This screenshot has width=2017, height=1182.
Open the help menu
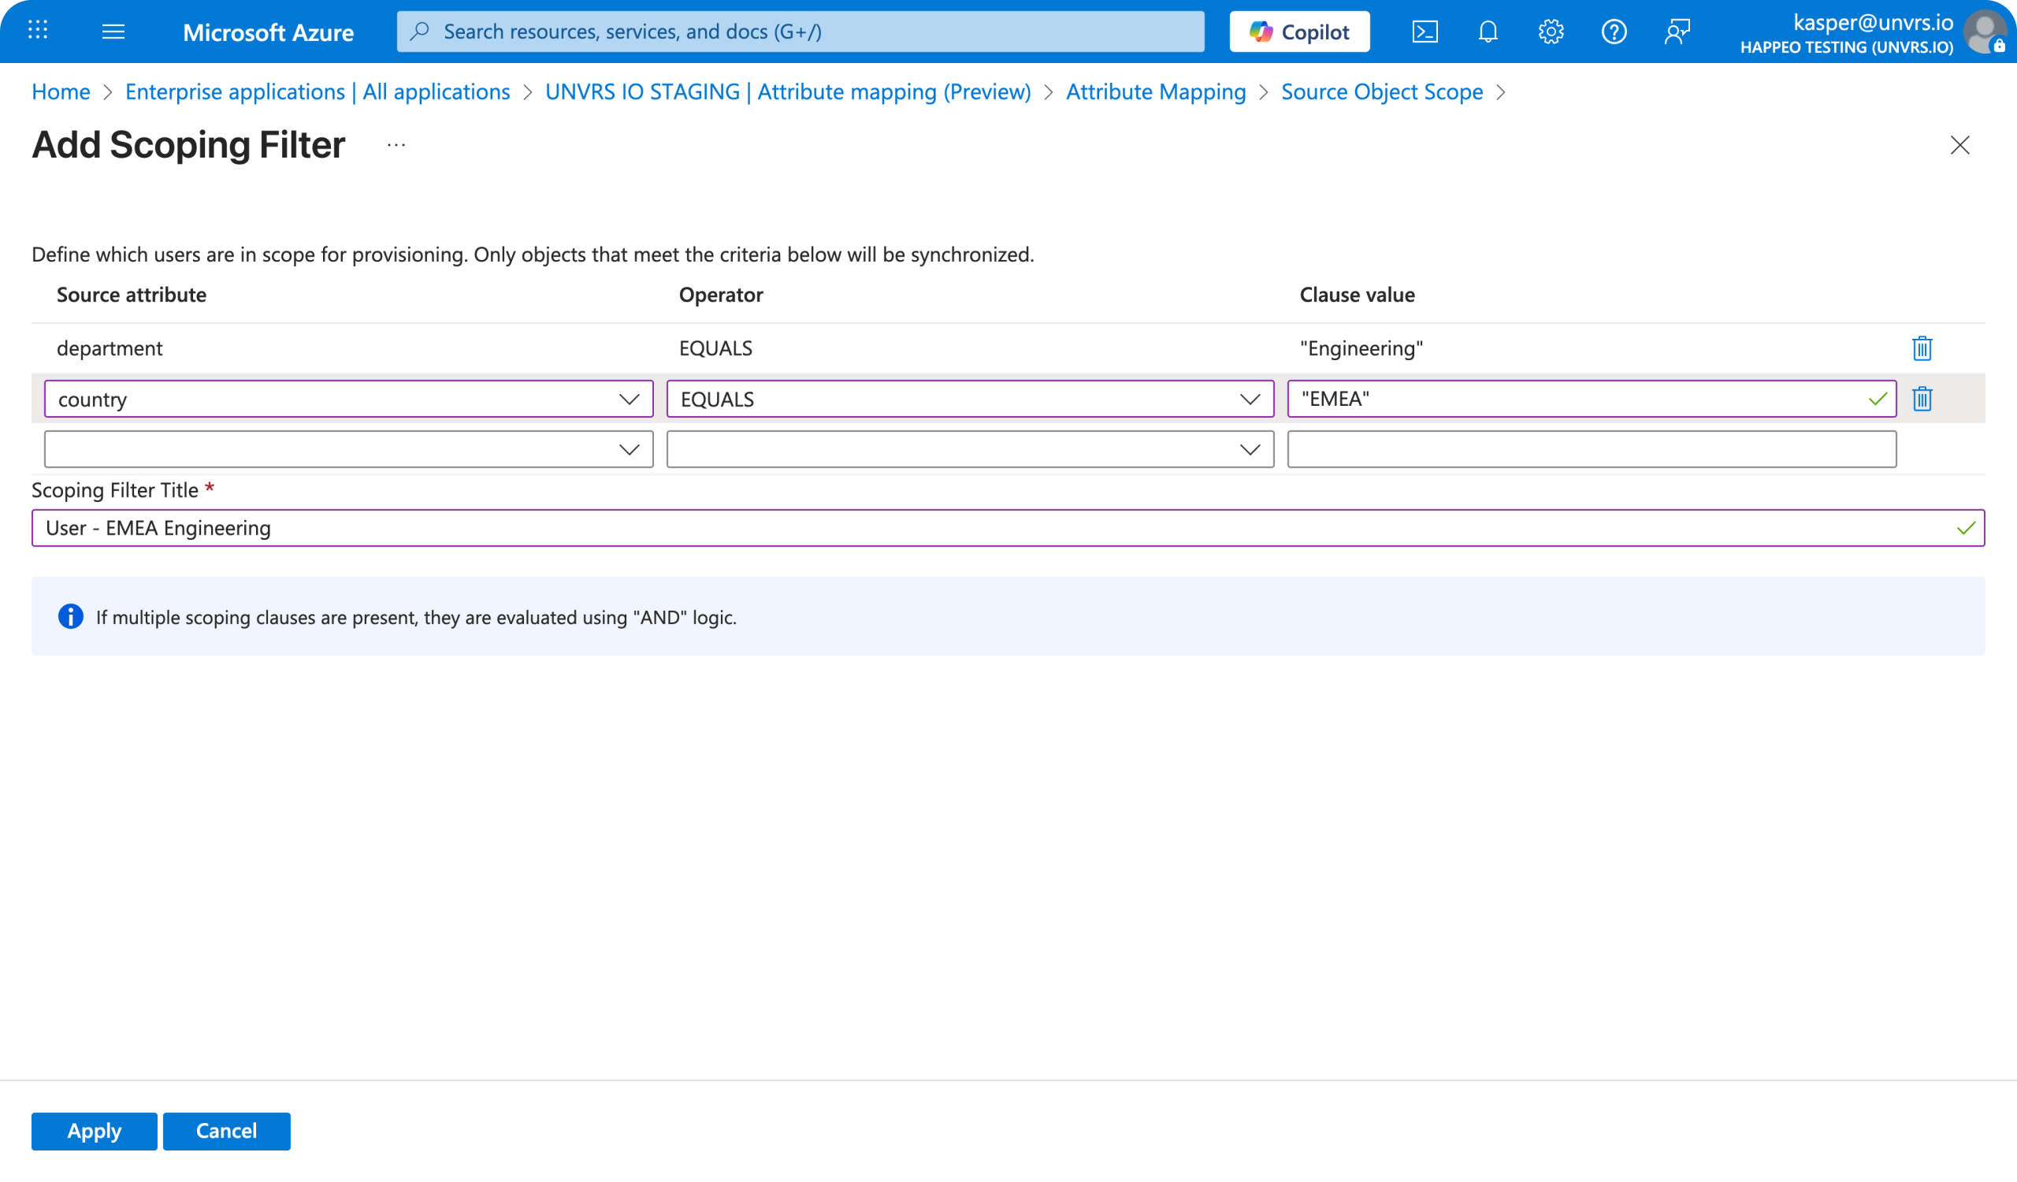[x=1614, y=32]
